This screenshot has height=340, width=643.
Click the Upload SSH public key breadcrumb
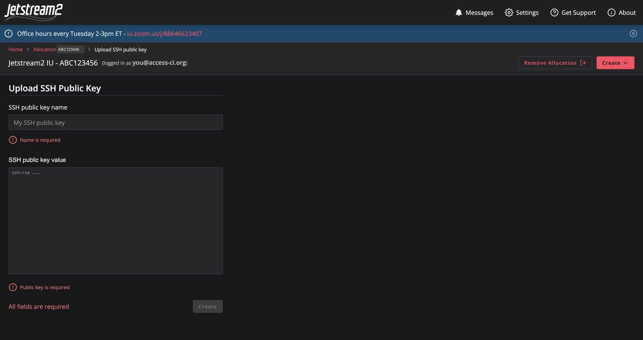(x=121, y=49)
